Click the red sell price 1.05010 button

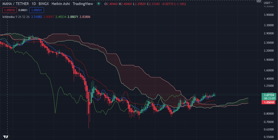coord(10,10)
